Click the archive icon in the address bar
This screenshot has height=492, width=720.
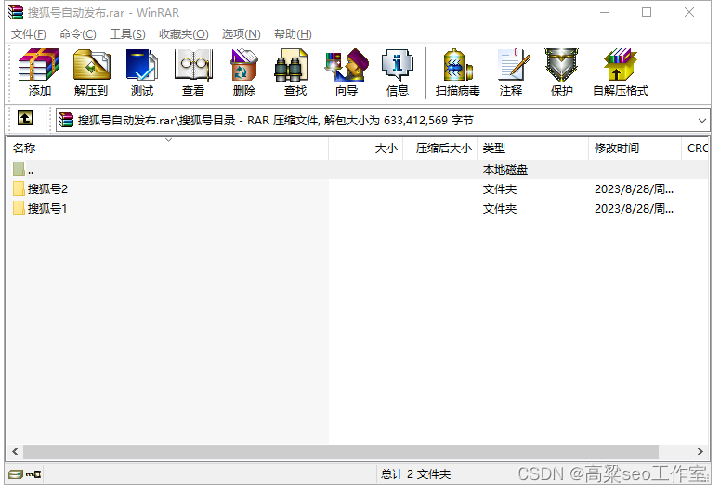point(66,121)
